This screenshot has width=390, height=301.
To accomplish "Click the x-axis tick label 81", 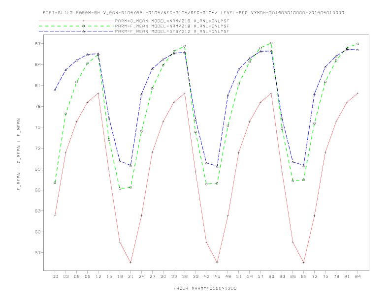I will (x=347, y=276).
